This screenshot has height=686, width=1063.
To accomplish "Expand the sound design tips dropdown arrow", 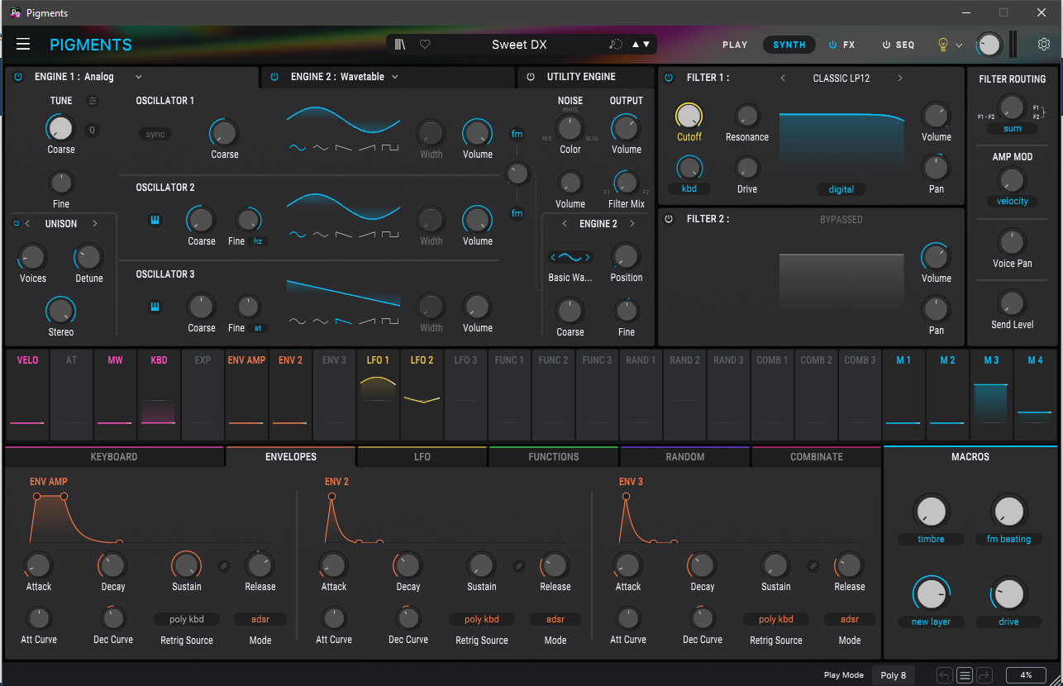I will [959, 45].
